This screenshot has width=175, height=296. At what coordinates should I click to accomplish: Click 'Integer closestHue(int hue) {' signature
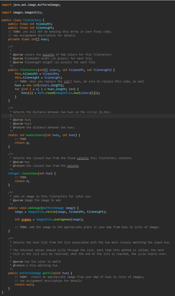click(x=32, y=173)
